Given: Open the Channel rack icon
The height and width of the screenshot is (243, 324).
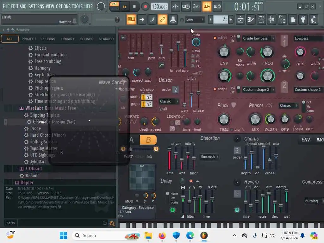Looking at the screenshot, I should pyautogui.click(x=261, y=20).
